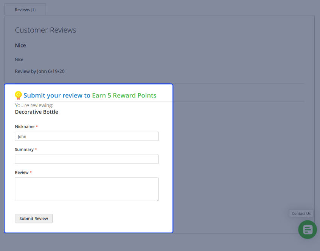Image resolution: width=320 pixels, height=251 pixels.
Task: Click the Review text area resize handle
Action: tap(157, 200)
